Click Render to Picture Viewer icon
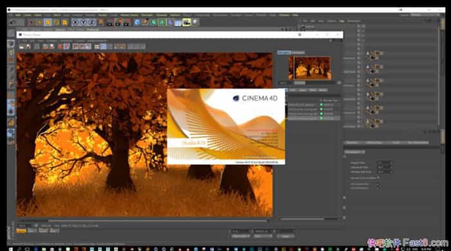The image size is (451, 251). [118, 22]
